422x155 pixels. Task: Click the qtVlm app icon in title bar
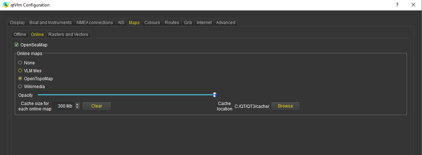[5, 5]
